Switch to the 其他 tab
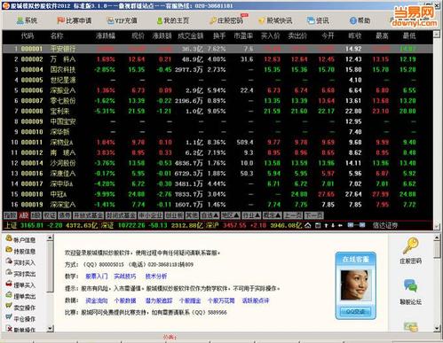 (x=192, y=215)
